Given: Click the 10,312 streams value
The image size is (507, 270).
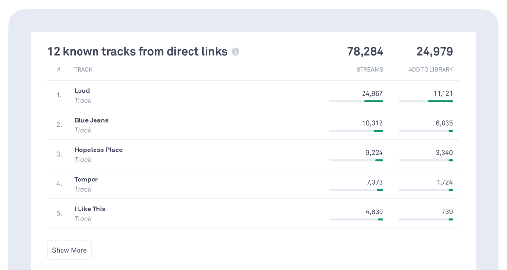Looking at the screenshot, I should [372, 123].
